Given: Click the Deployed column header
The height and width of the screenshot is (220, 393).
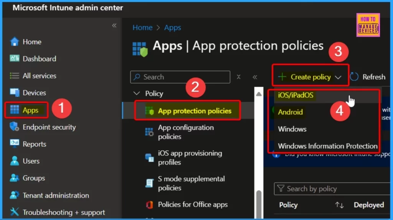Looking at the screenshot, I should click(x=369, y=205).
